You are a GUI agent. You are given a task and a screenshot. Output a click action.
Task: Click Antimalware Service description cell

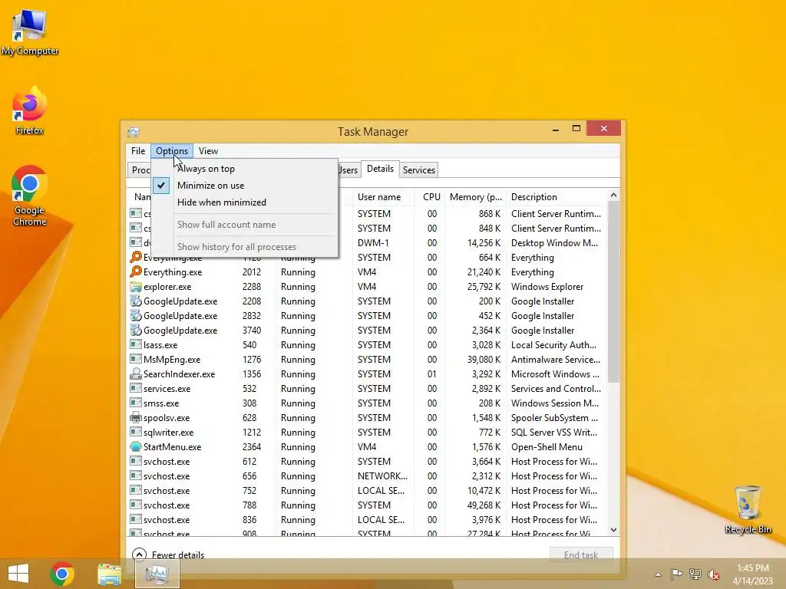click(x=556, y=359)
